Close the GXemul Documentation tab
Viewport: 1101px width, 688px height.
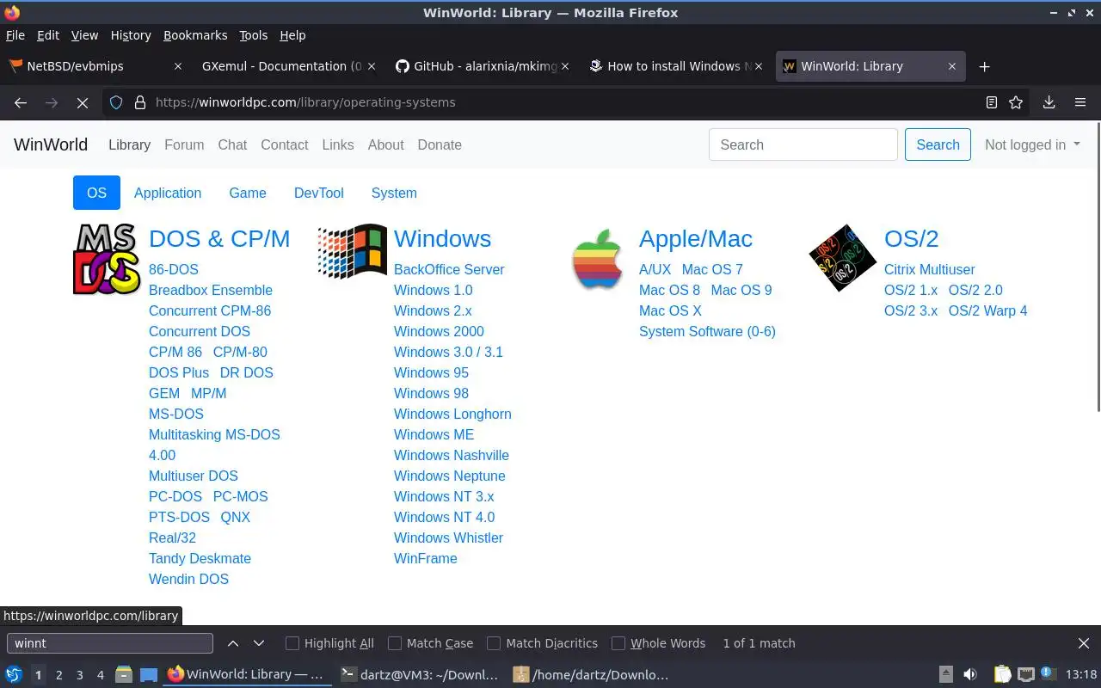coord(372,66)
